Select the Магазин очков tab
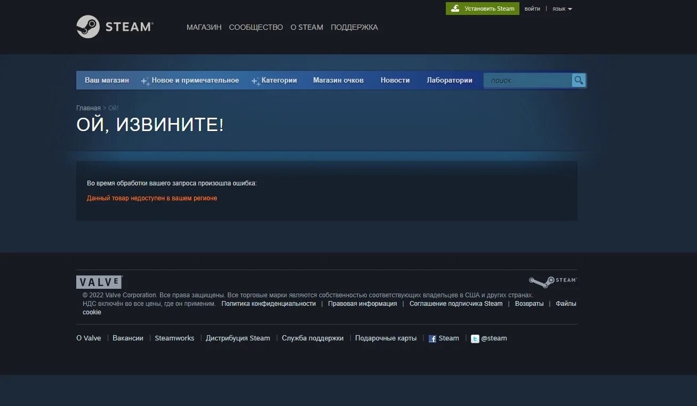Screen dimensions: 697x406 [338, 80]
